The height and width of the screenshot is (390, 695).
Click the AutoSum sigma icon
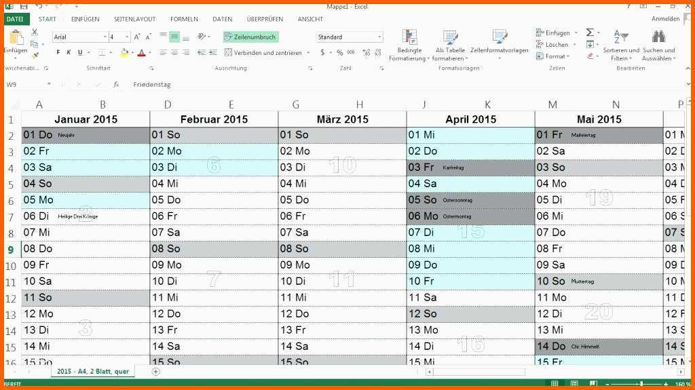coord(589,33)
